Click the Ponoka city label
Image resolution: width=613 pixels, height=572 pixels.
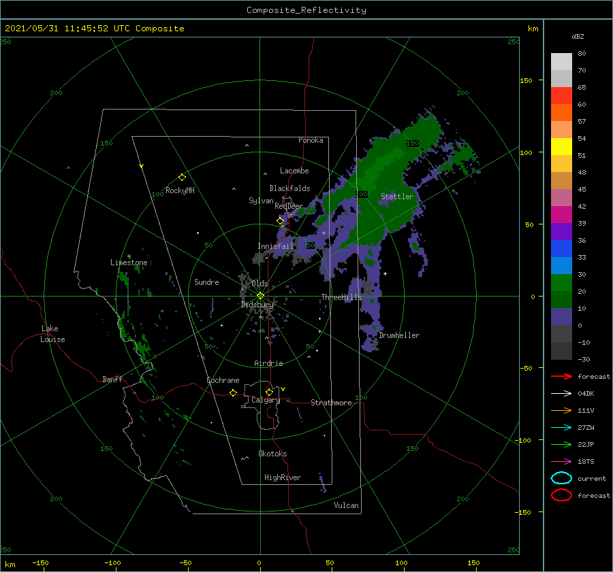click(311, 140)
